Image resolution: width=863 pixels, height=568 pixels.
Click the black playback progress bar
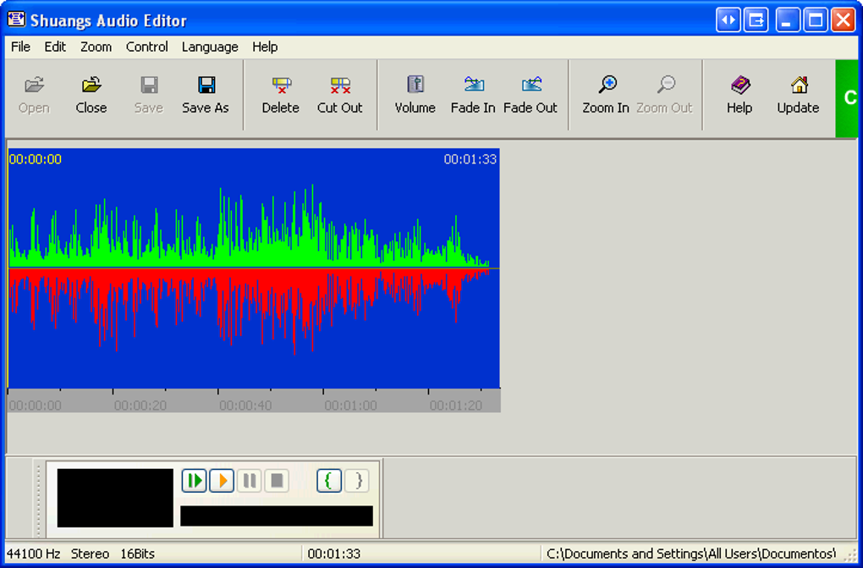277,516
